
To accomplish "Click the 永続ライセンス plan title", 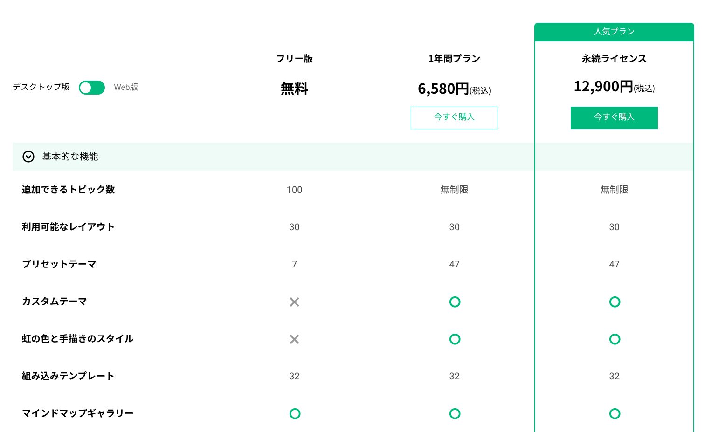I will [x=614, y=59].
